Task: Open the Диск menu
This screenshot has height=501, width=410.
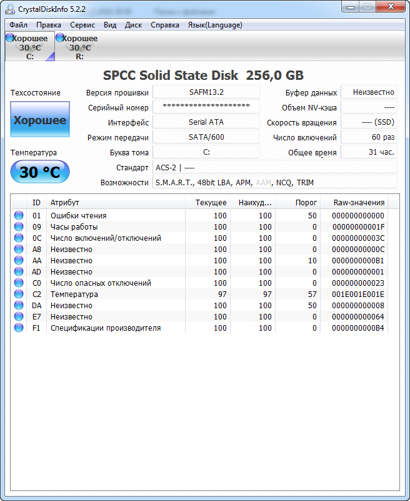Action: tap(133, 25)
